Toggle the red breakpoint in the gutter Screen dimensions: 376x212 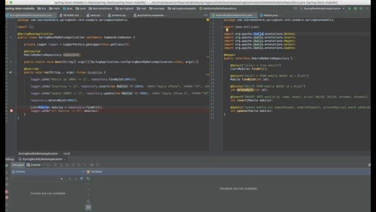point(11,111)
